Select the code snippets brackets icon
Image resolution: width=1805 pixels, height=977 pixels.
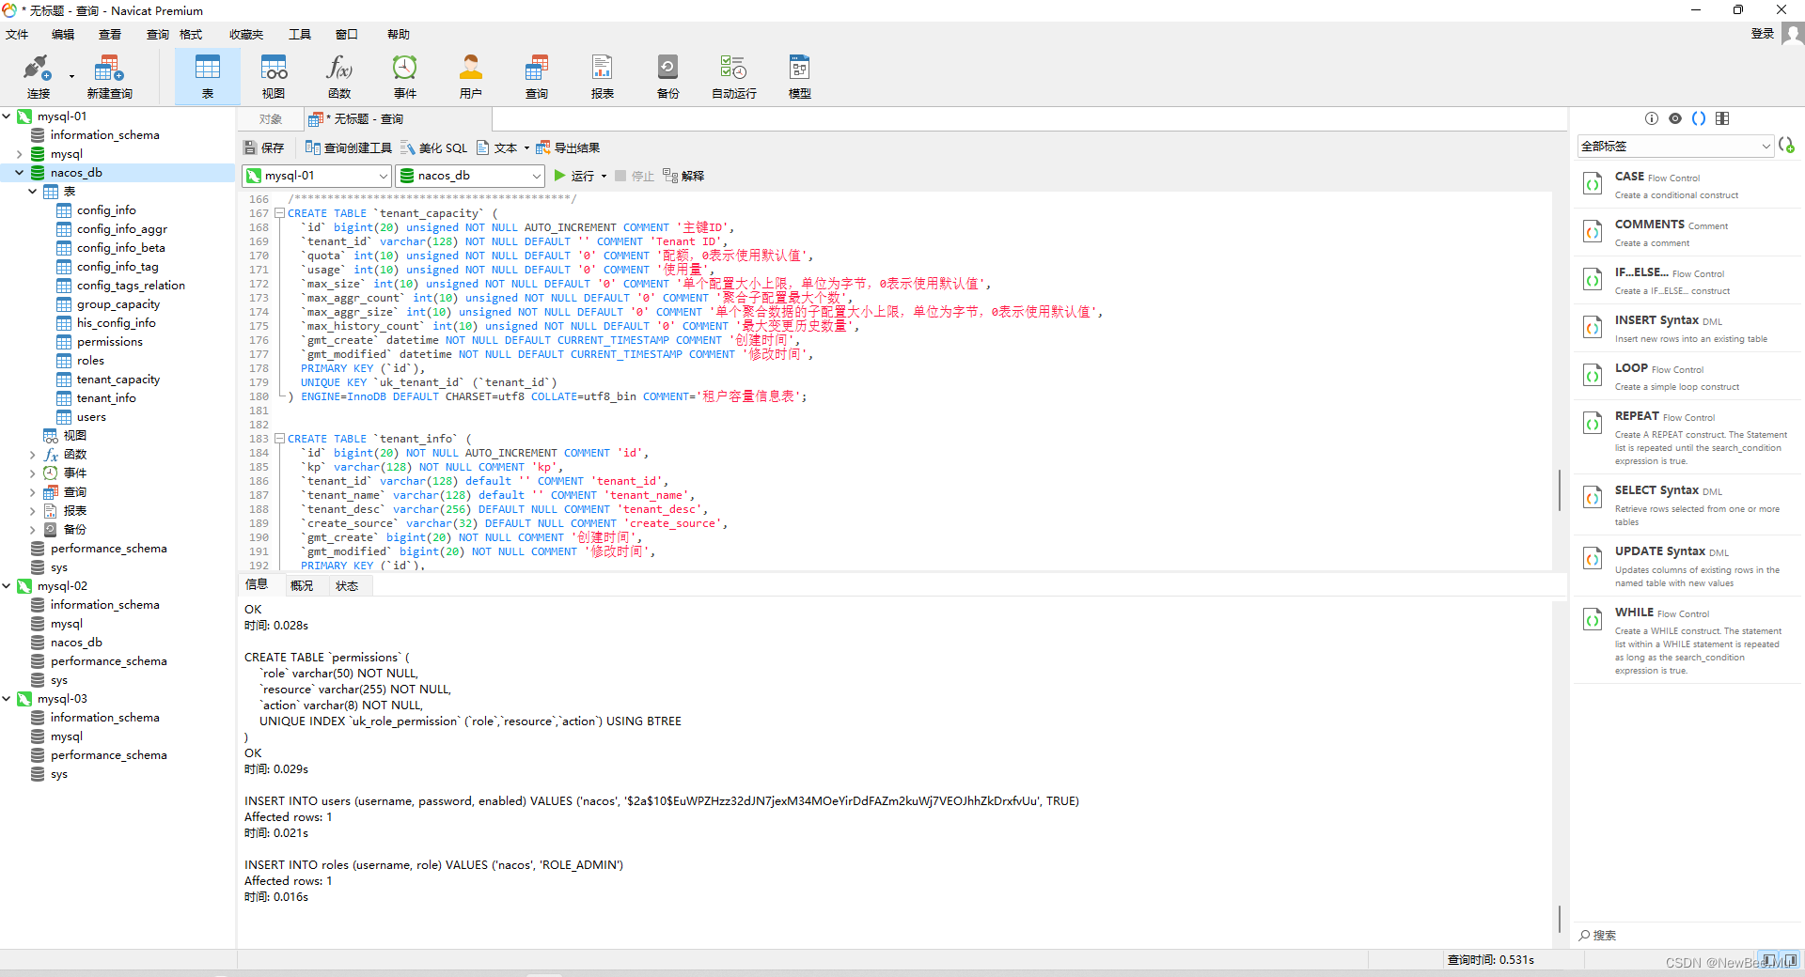coord(1699,118)
